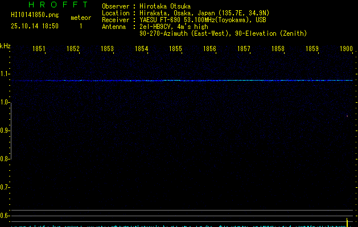This screenshot has width=358, height=227.
Task: Select the 1857 time marker
Action: pyautogui.click(x=244, y=49)
